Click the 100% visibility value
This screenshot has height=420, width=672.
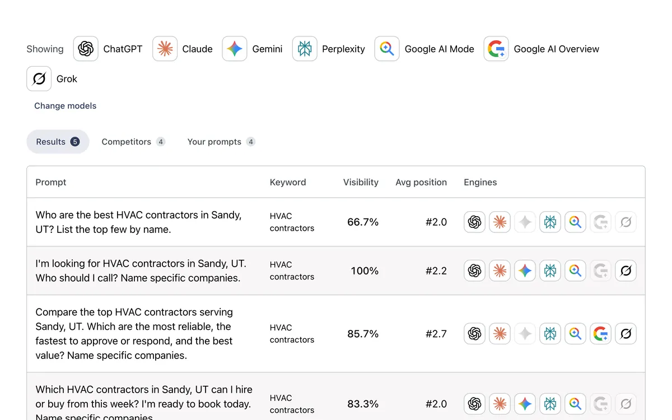[365, 271]
